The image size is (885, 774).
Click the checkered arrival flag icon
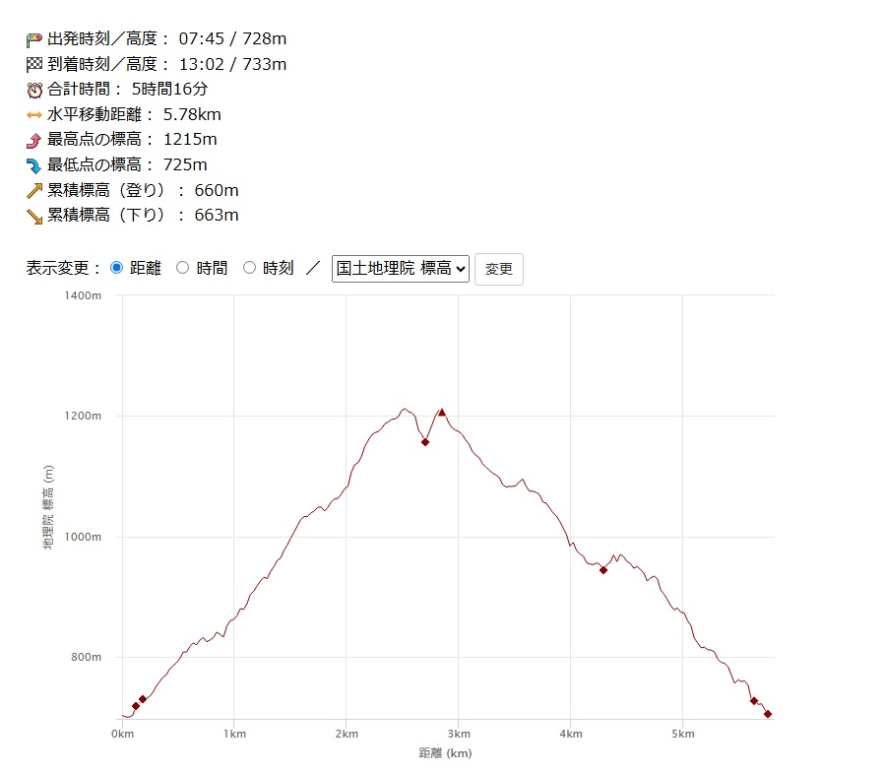click(x=34, y=64)
